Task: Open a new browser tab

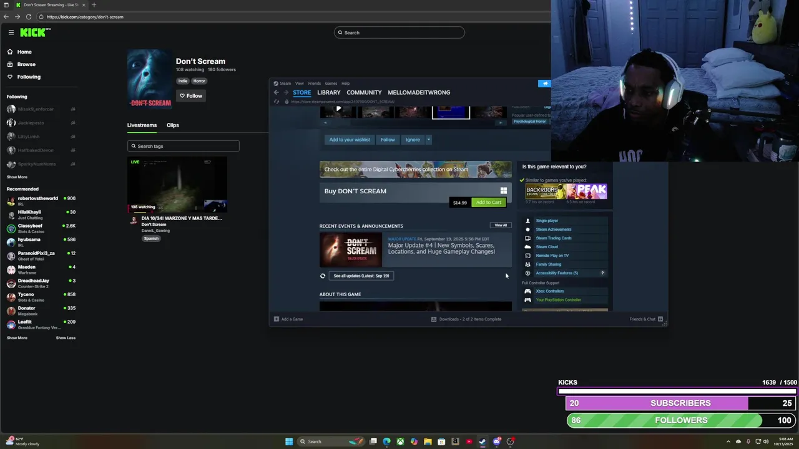Action: (94, 5)
